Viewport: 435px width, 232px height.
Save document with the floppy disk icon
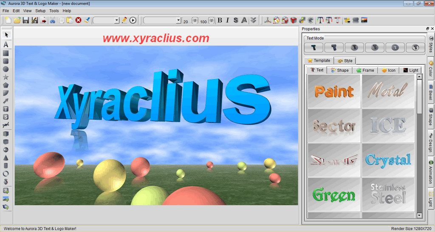point(26,20)
